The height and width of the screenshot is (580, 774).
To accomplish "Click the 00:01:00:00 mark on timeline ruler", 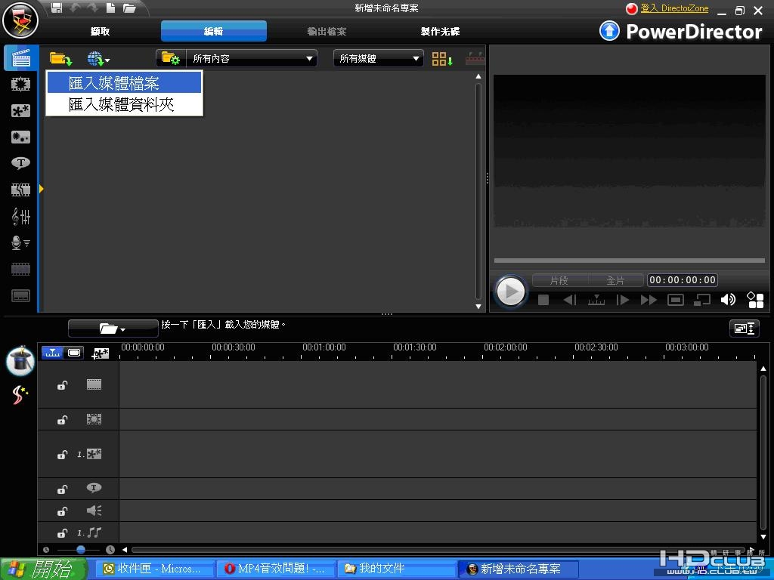I will pos(324,347).
